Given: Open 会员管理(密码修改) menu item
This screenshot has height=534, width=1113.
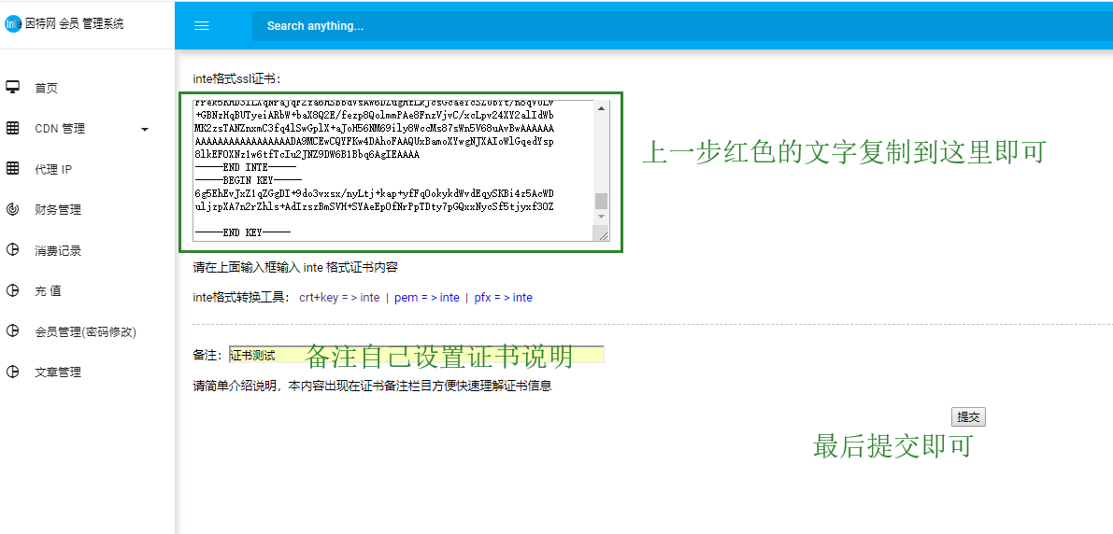Looking at the screenshot, I should 85,331.
